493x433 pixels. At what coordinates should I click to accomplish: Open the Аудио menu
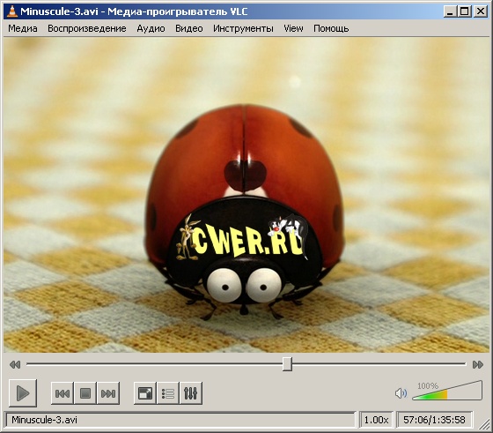tap(151, 28)
